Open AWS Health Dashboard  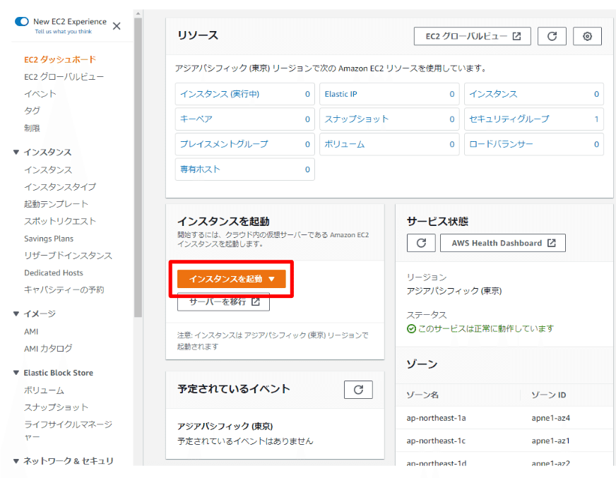pos(503,243)
